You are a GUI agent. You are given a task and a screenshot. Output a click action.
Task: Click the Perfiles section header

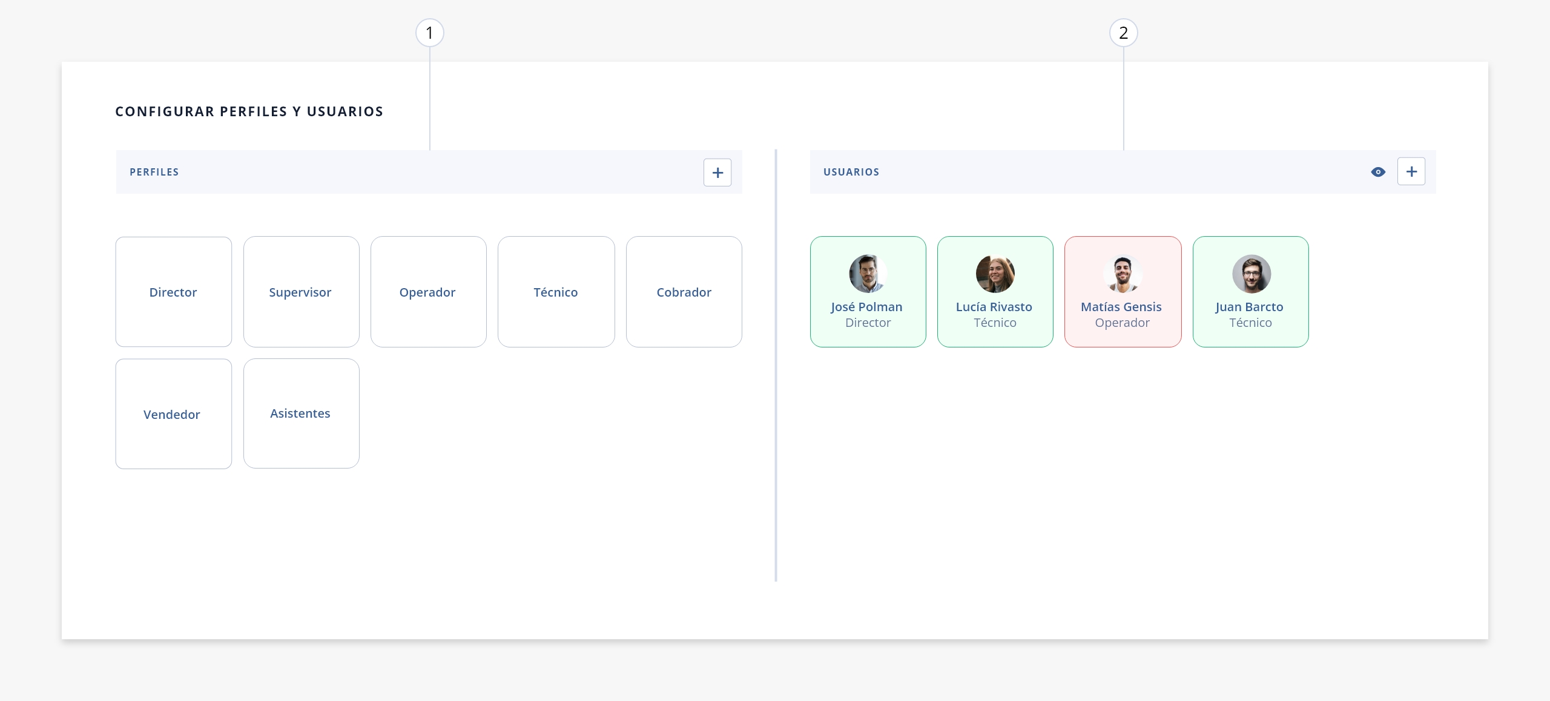(429, 172)
